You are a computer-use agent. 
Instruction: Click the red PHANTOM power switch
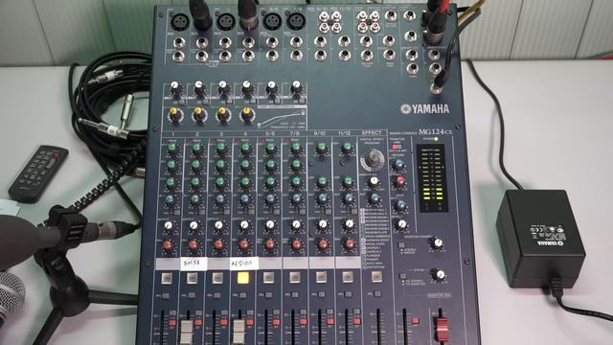click(397, 146)
